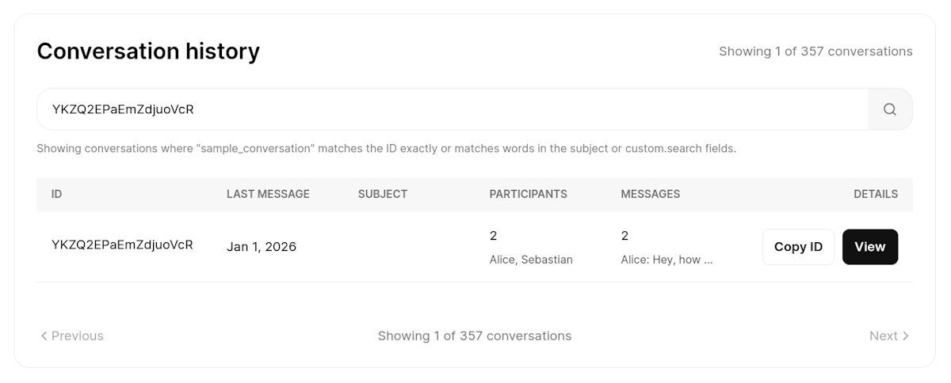
Task: Click the YKZQ2EPaEmZdjuoVcR ID cell in the table
Action: click(x=122, y=245)
